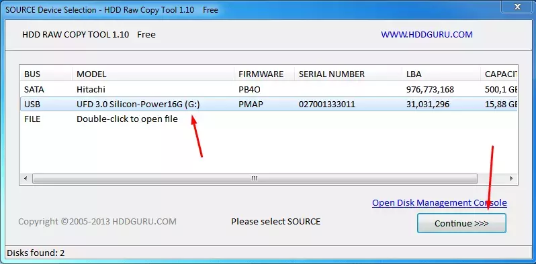Click the Copyright 2005-2013 HDDGURU.COM text
Viewport: 536px width, 264px height.
pyautogui.click(x=97, y=221)
